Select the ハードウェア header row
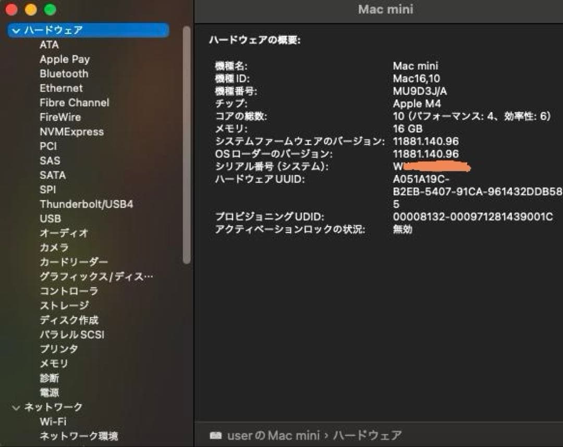Image resolution: width=563 pixels, height=447 pixels. 88,30
